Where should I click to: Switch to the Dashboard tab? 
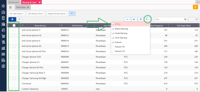14,2
